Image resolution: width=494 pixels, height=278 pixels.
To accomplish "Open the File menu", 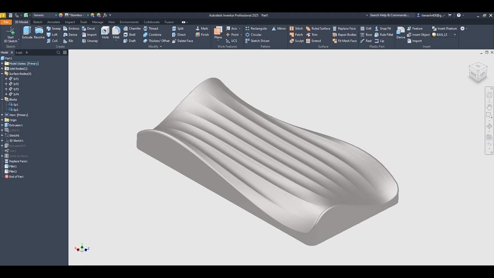I will coord(6,22).
